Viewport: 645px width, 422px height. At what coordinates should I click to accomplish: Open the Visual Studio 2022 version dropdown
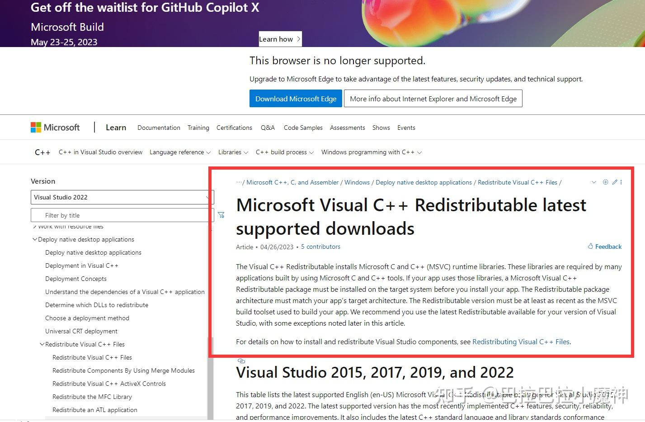(122, 197)
